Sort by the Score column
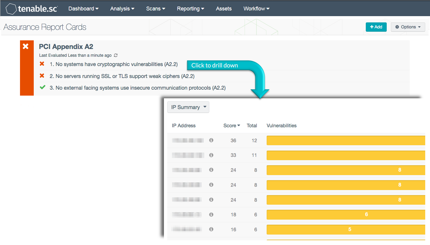The width and height of the screenshot is (430, 245). coord(232,125)
